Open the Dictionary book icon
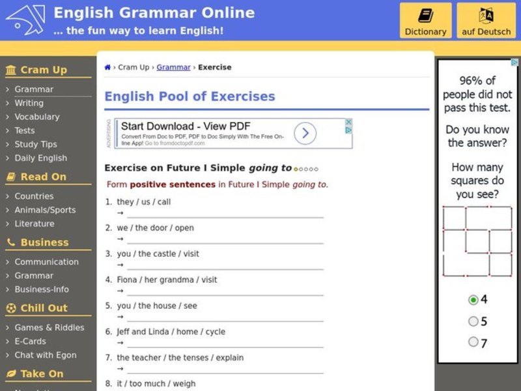Image resolution: width=521 pixels, height=391 pixels. coord(425,16)
